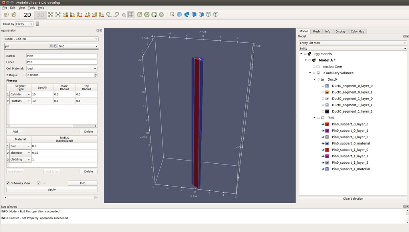Click the Apply button
The height and width of the screenshot is (232, 409).
click(x=52, y=189)
